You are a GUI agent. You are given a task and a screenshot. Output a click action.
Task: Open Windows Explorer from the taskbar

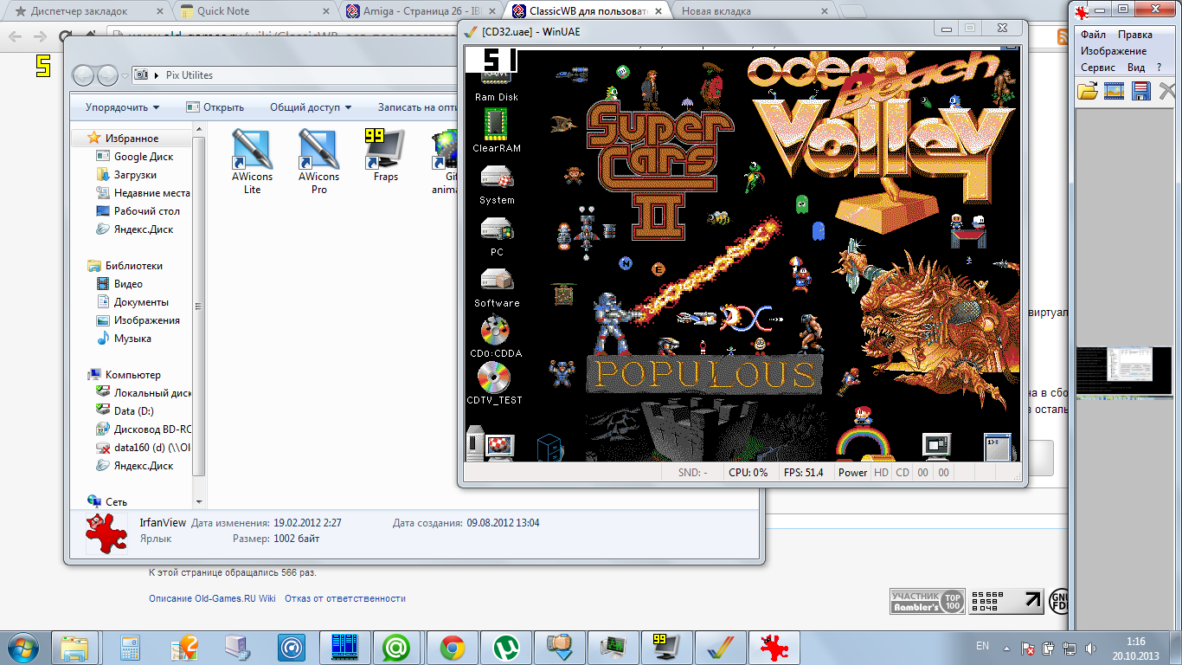(x=74, y=648)
